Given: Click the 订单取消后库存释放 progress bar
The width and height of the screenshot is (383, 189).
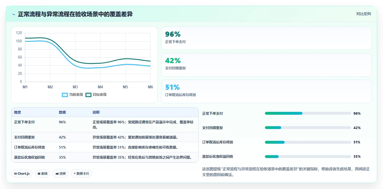Looking at the screenshot, I should pos(308,142).
